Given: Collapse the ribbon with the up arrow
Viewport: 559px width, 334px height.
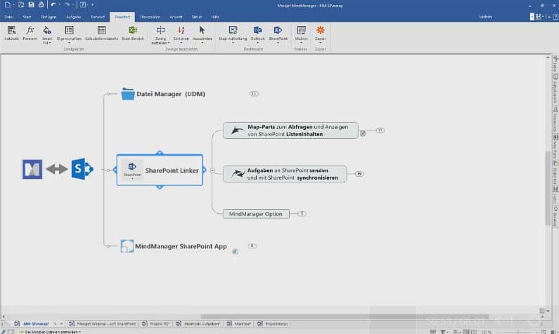Looking at the screenshot, I should click(x=549, y=17).
